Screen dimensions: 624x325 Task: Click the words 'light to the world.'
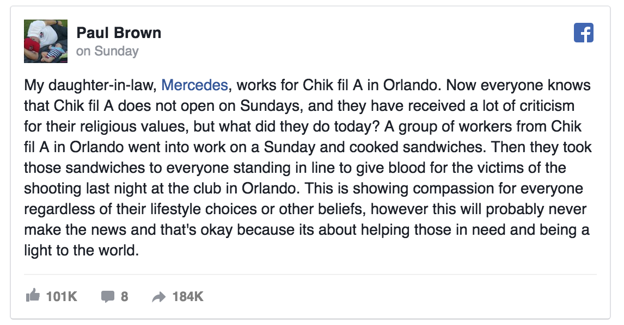point(81,251)
